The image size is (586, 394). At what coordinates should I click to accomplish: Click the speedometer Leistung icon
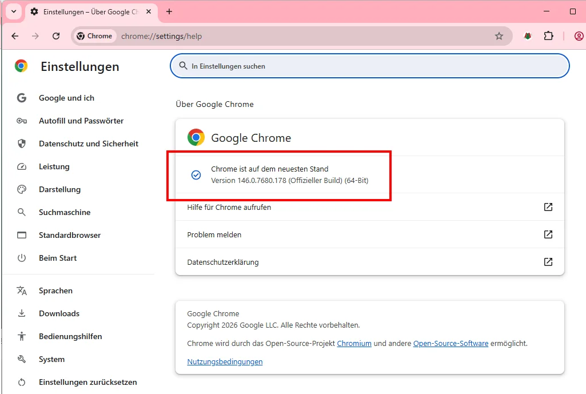tap(22, 167)
